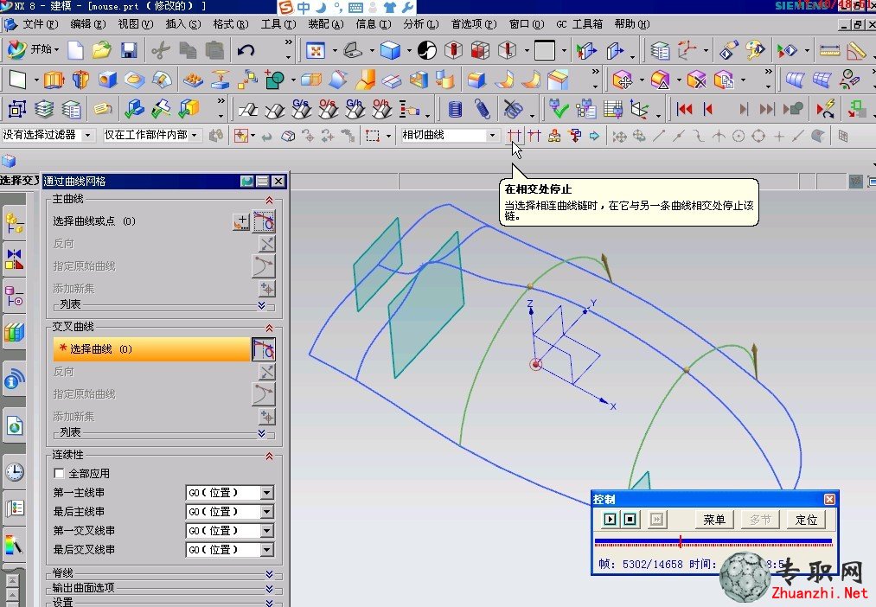876x607 pixels.
Task: Toggle the snap Arc Center icon
Action: click(x=739, y=136)
